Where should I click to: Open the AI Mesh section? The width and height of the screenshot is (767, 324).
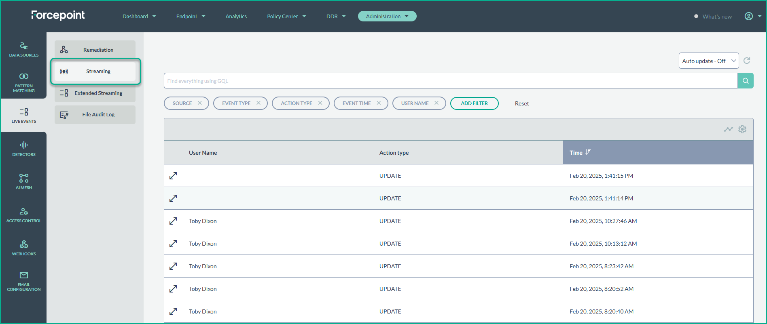24,182
